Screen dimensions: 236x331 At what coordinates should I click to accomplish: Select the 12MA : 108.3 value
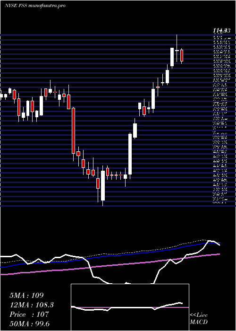coord(32,305)
